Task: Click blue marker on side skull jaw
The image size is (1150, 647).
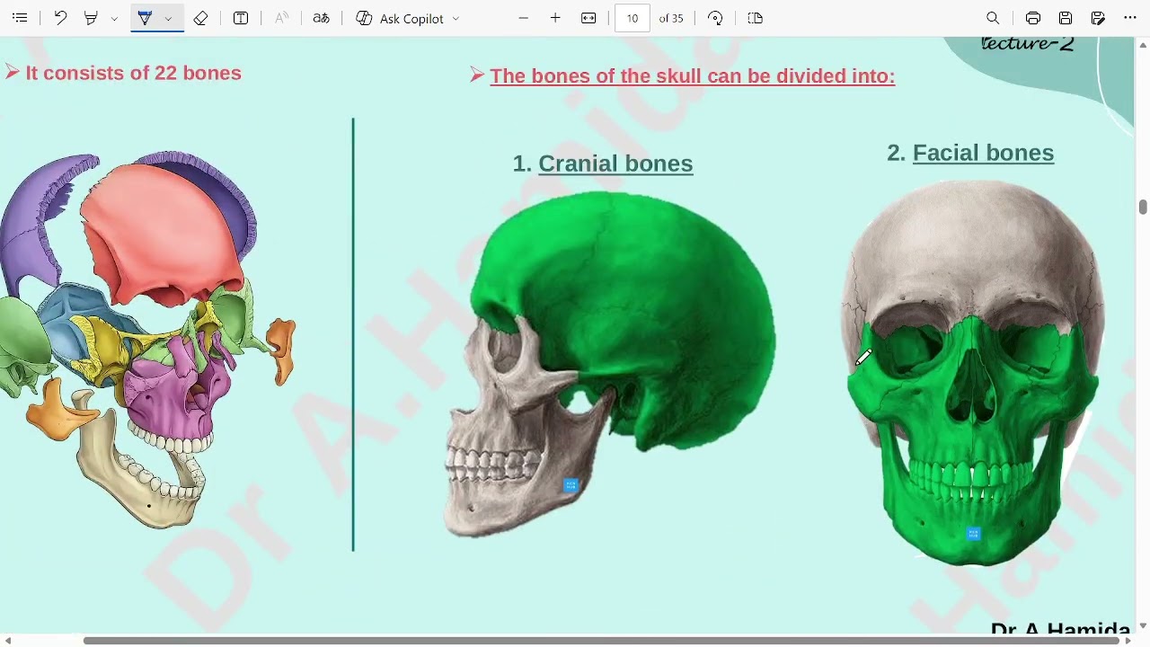Action: [x=571, y=485]
